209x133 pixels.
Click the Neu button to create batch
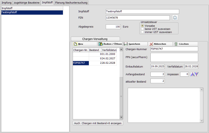click(84, 44)
